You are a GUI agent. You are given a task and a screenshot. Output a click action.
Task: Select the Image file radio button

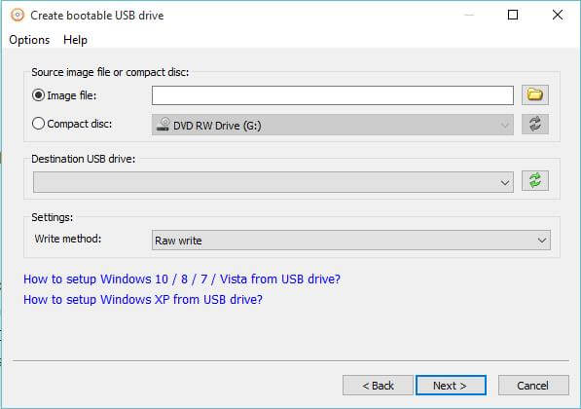(x=38, y=95)
